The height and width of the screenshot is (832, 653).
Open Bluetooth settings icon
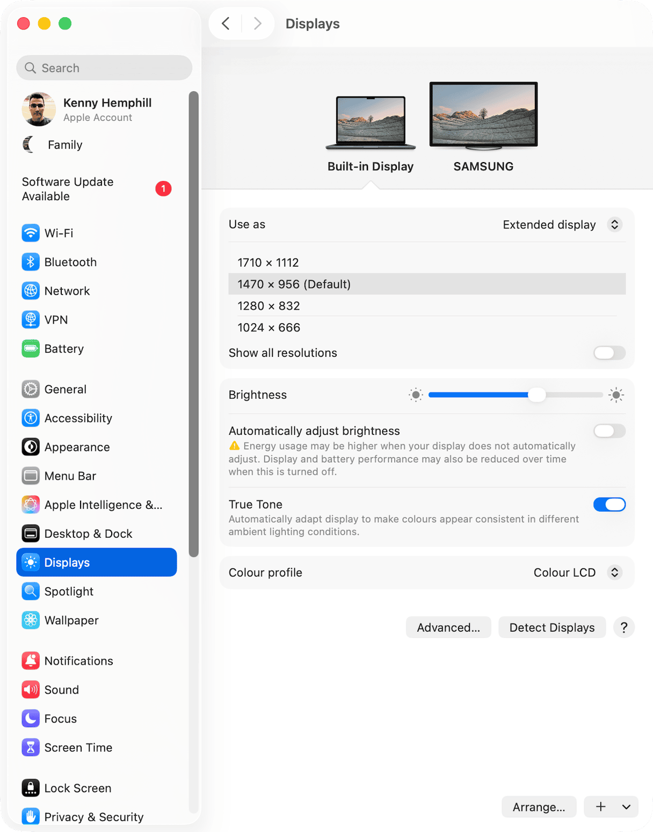31,262
